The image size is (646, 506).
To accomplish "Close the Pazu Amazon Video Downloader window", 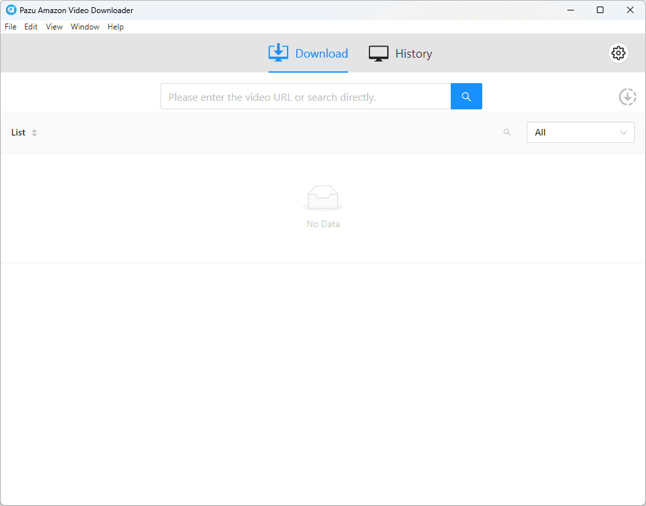I will tap(630, 10).
